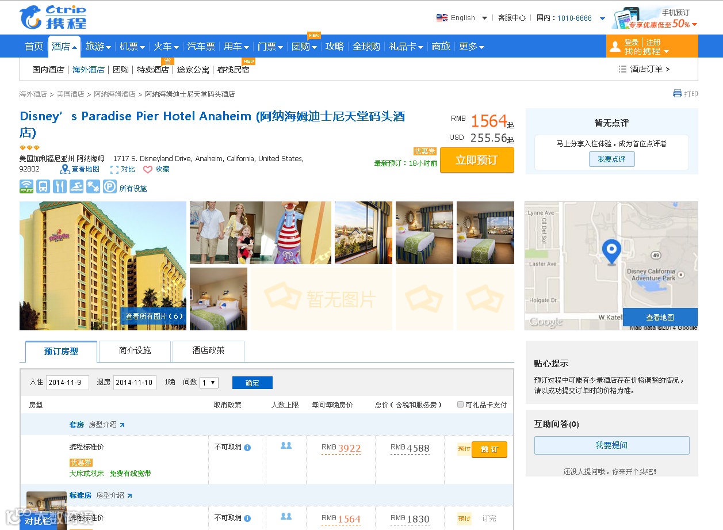
Task: Click 查看所有图片 (6) overlay
Action: tap(154, 316)
